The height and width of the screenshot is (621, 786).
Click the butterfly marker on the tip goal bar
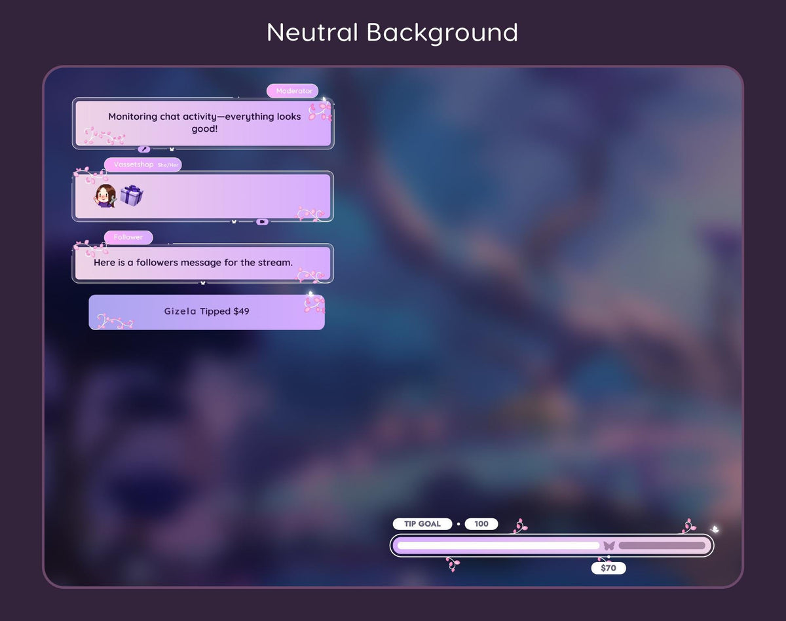pyautogui.click(x=609, y=546)
